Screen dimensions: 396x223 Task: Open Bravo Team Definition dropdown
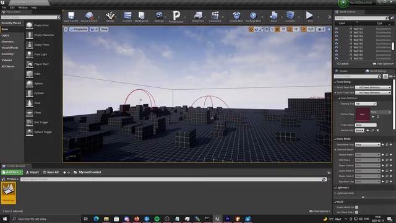373,87
